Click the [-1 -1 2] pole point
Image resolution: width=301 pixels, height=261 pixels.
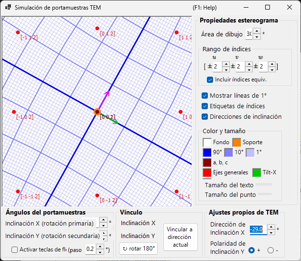(18, 192)
